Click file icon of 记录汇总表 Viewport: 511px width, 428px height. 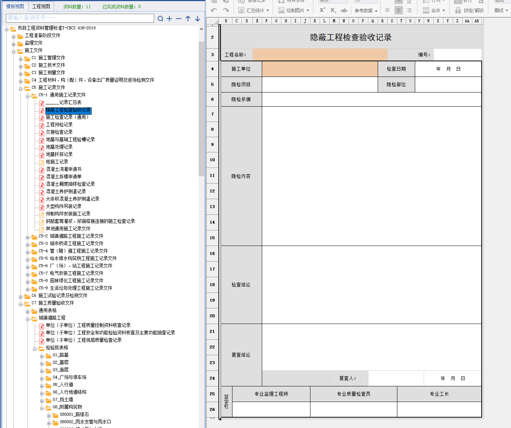(x=42, y=104)
